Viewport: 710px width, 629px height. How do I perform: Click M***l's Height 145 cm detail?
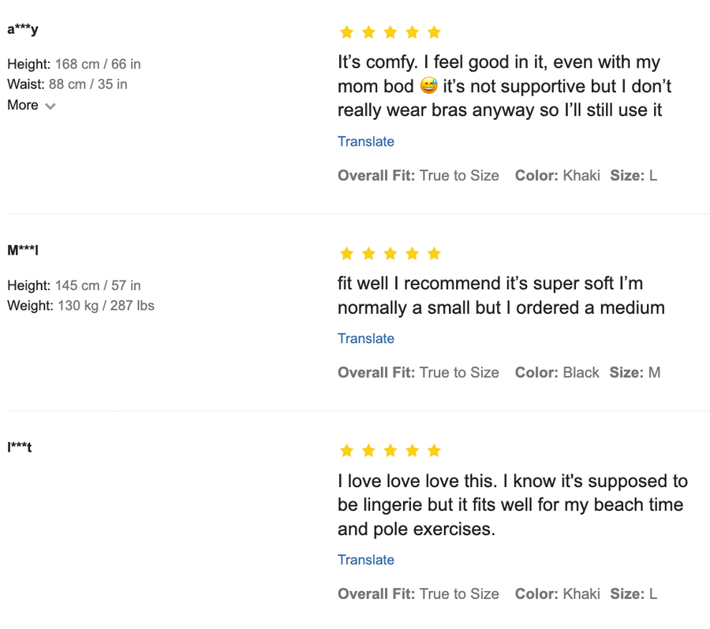(74, 285)
